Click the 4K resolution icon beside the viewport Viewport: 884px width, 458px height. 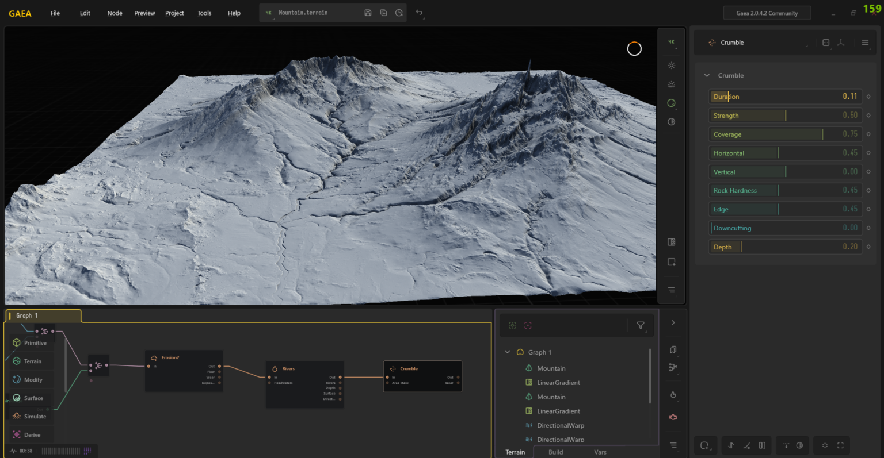point(670,41)
